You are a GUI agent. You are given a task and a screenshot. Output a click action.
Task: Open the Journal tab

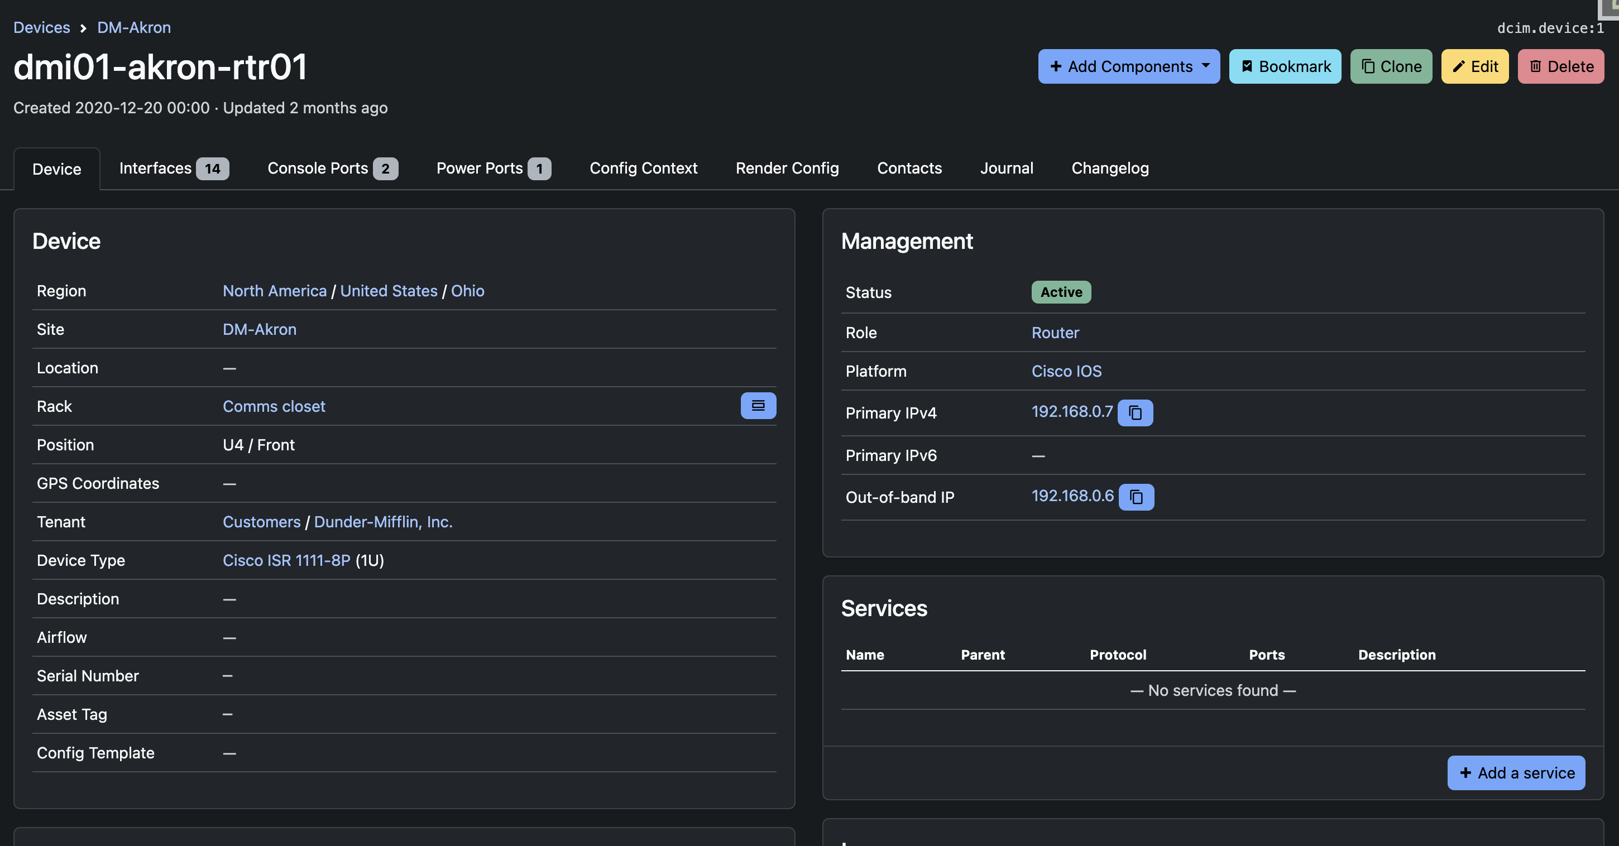click(x=1007, y=169)
